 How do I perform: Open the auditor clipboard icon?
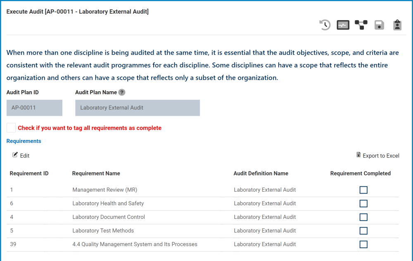[397, 25]
